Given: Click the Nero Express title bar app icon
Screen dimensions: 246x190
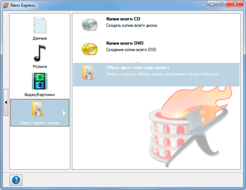Looking at the screenshot, I should [x=6, y=5].
